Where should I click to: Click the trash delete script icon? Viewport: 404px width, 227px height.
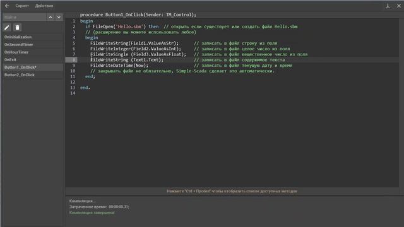click(x=17, y=27)
